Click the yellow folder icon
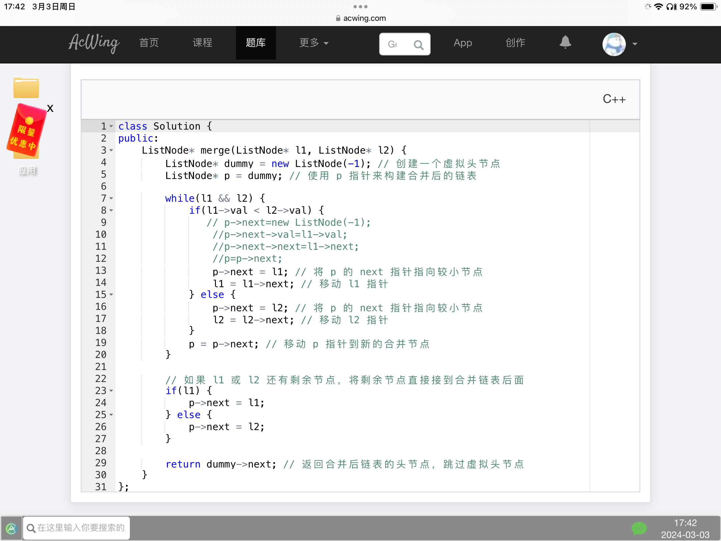This screenshot has width=721, height=541. pyautogui.click(x=26, y=88)
